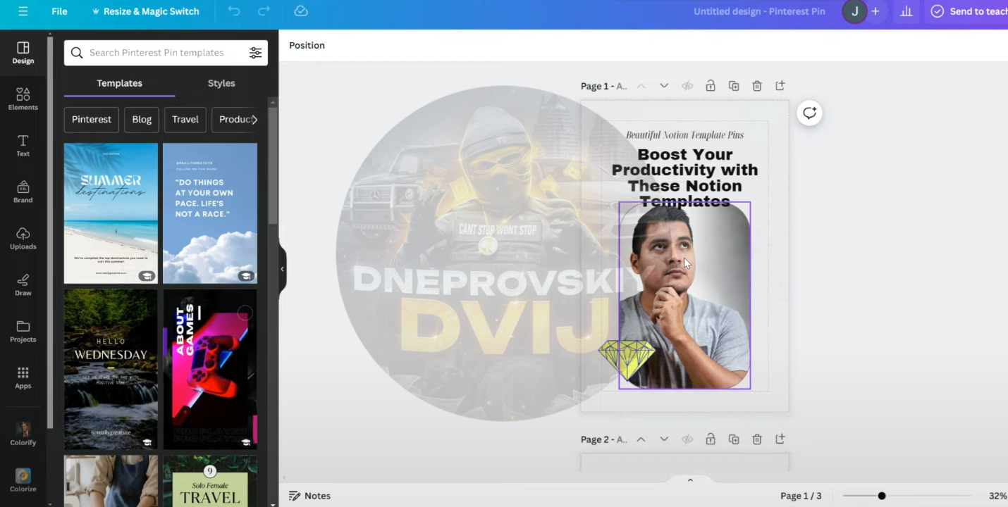The image size is (1008, 507).
Task: Adjust the zoom slider handle
Action: (881, 496)
